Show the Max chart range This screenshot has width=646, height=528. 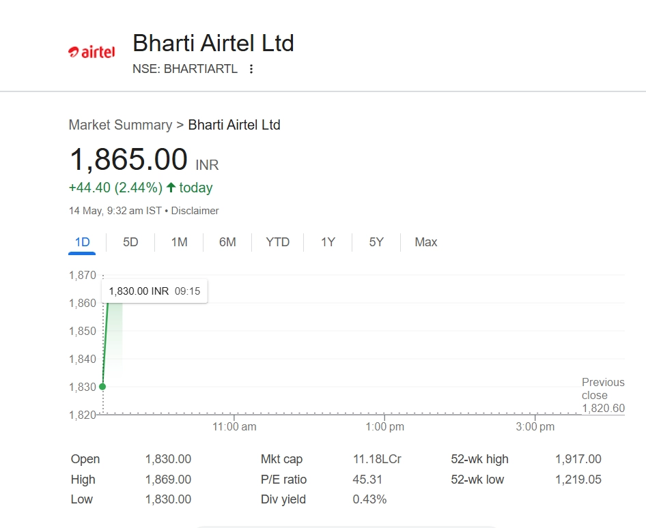pyautogui.click(x=425, y=242)
